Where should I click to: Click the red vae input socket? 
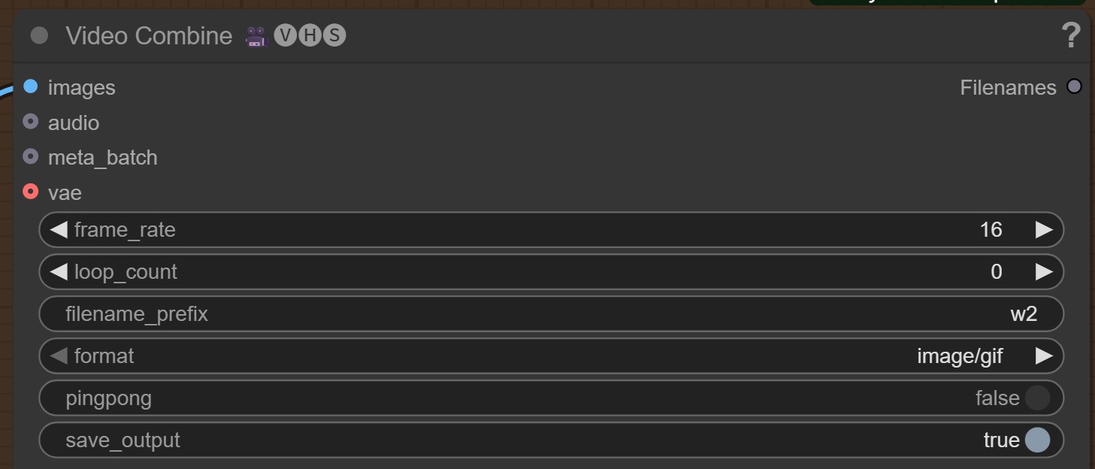point(30,192)
